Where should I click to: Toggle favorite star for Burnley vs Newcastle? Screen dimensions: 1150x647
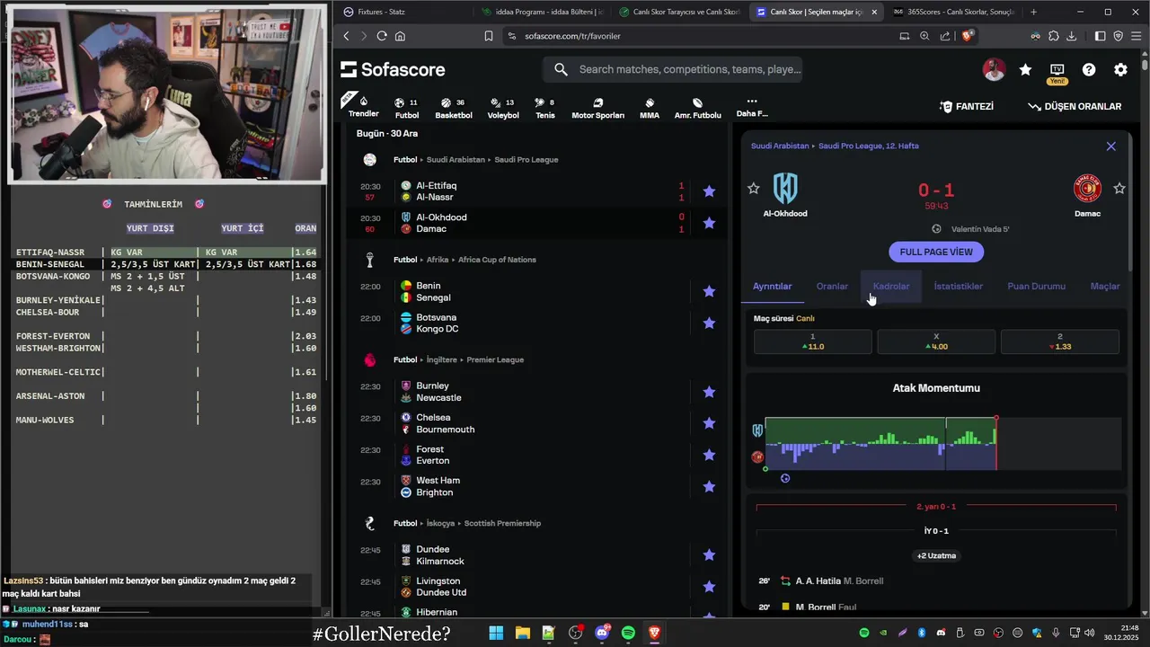click(709, 392)
